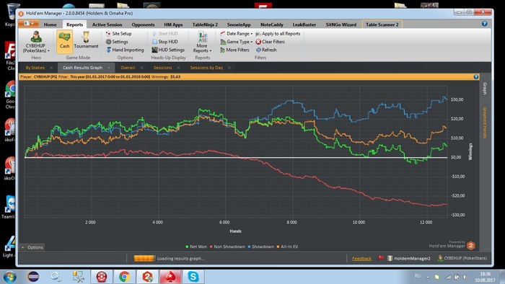Viewport: 505px width, 284px height.
Task: Open the More Reports dropdown
Action: click(202, 42)
